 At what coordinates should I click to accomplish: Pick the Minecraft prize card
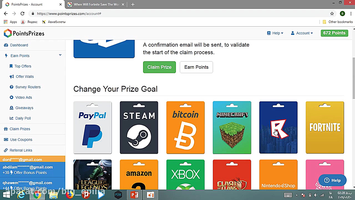tap(232, 127)
